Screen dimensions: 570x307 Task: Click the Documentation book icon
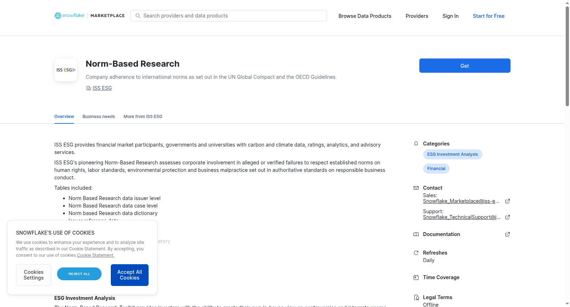(x=416, y=234)
